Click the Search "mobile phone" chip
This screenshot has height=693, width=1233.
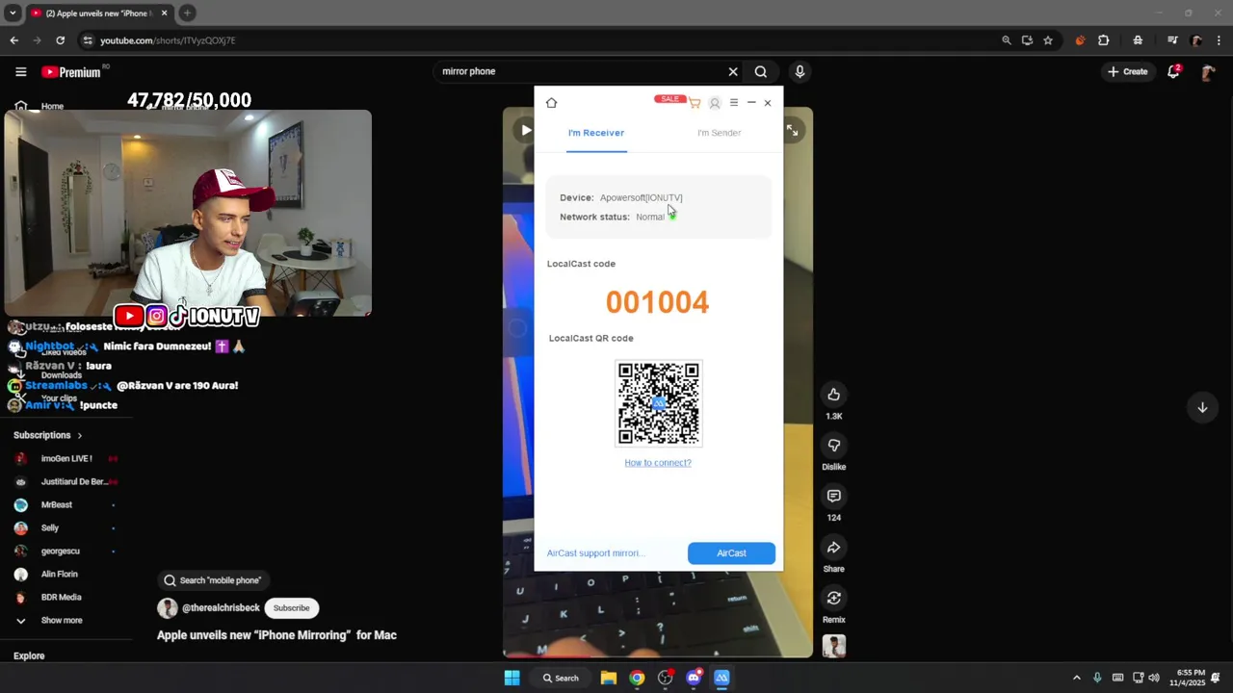(x=212, y=580)
